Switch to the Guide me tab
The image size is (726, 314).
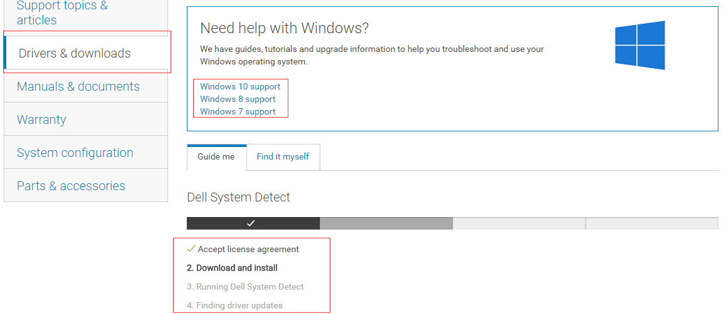(216, 156)
